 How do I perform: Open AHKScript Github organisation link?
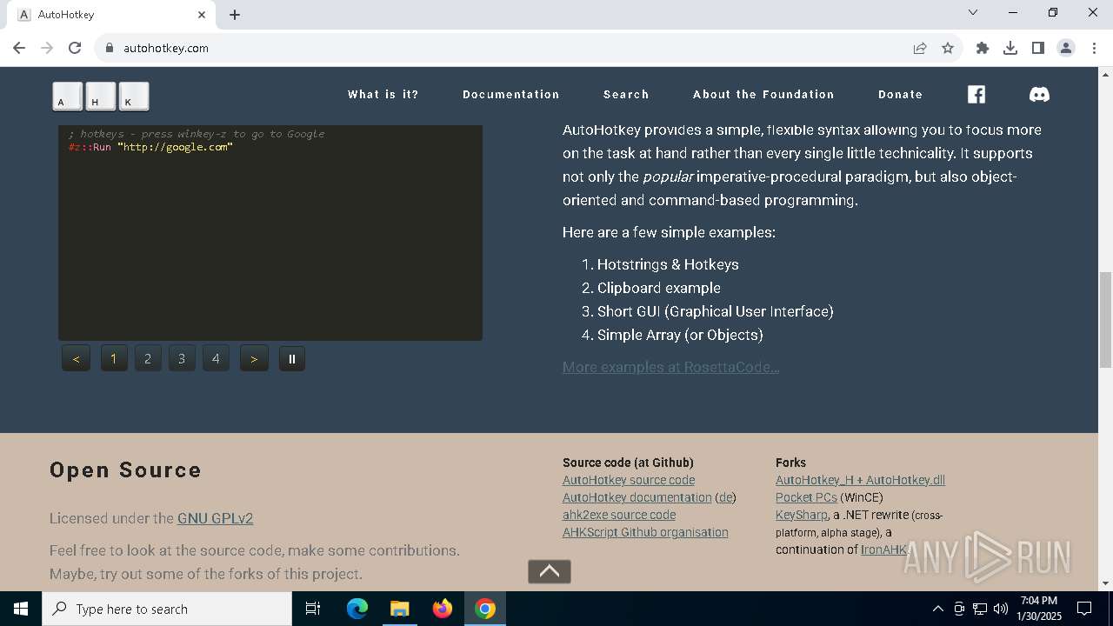pyautogui.click(x=645, y=532)
